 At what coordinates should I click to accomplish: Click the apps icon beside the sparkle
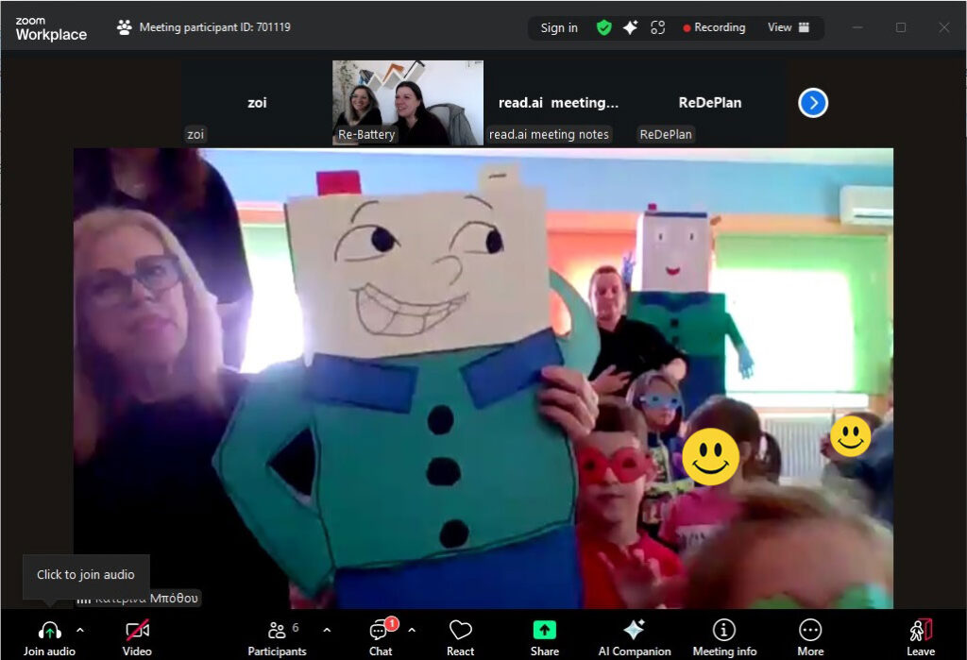[x=657, y=27]
